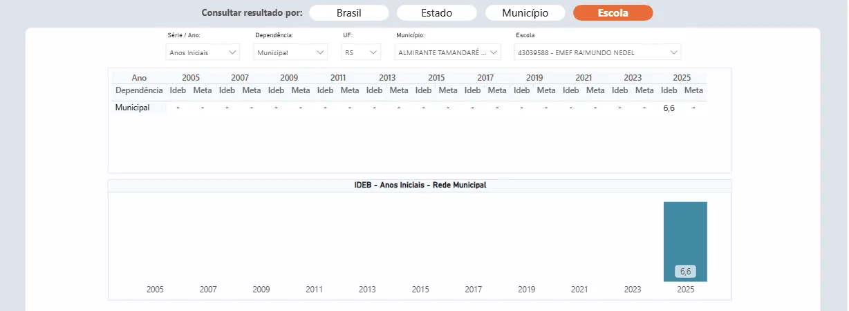Click the 6,6 data label on bar
Screen dimensions: 849x311
[685, 271]
